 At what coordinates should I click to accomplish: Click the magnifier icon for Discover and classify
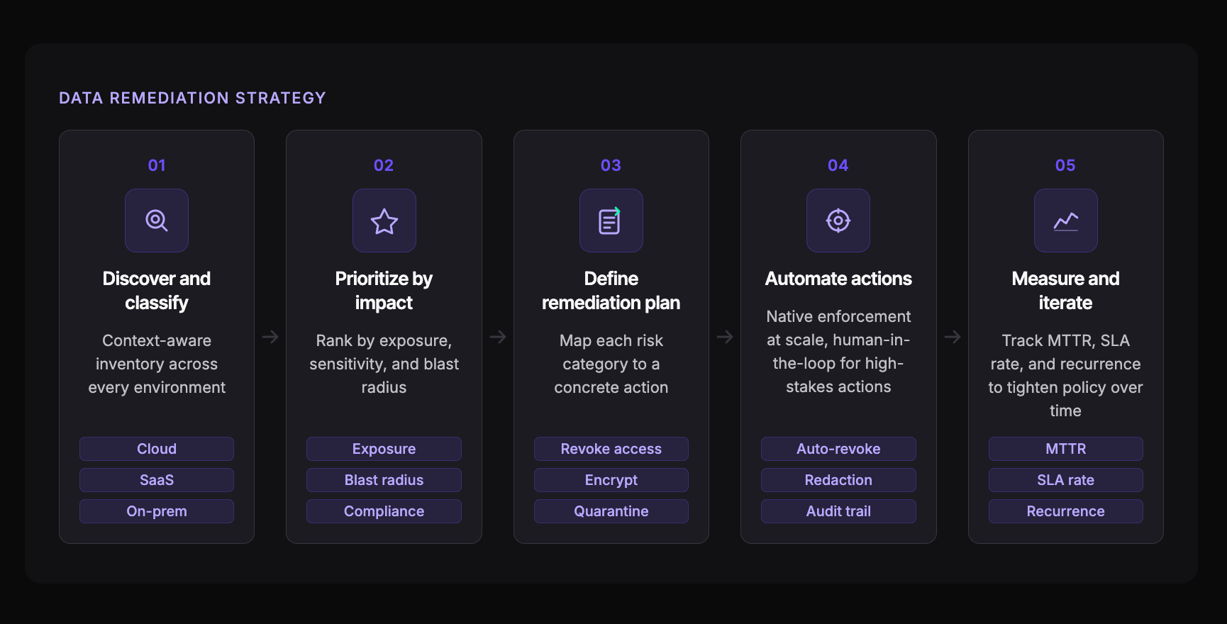pos(157,221)
